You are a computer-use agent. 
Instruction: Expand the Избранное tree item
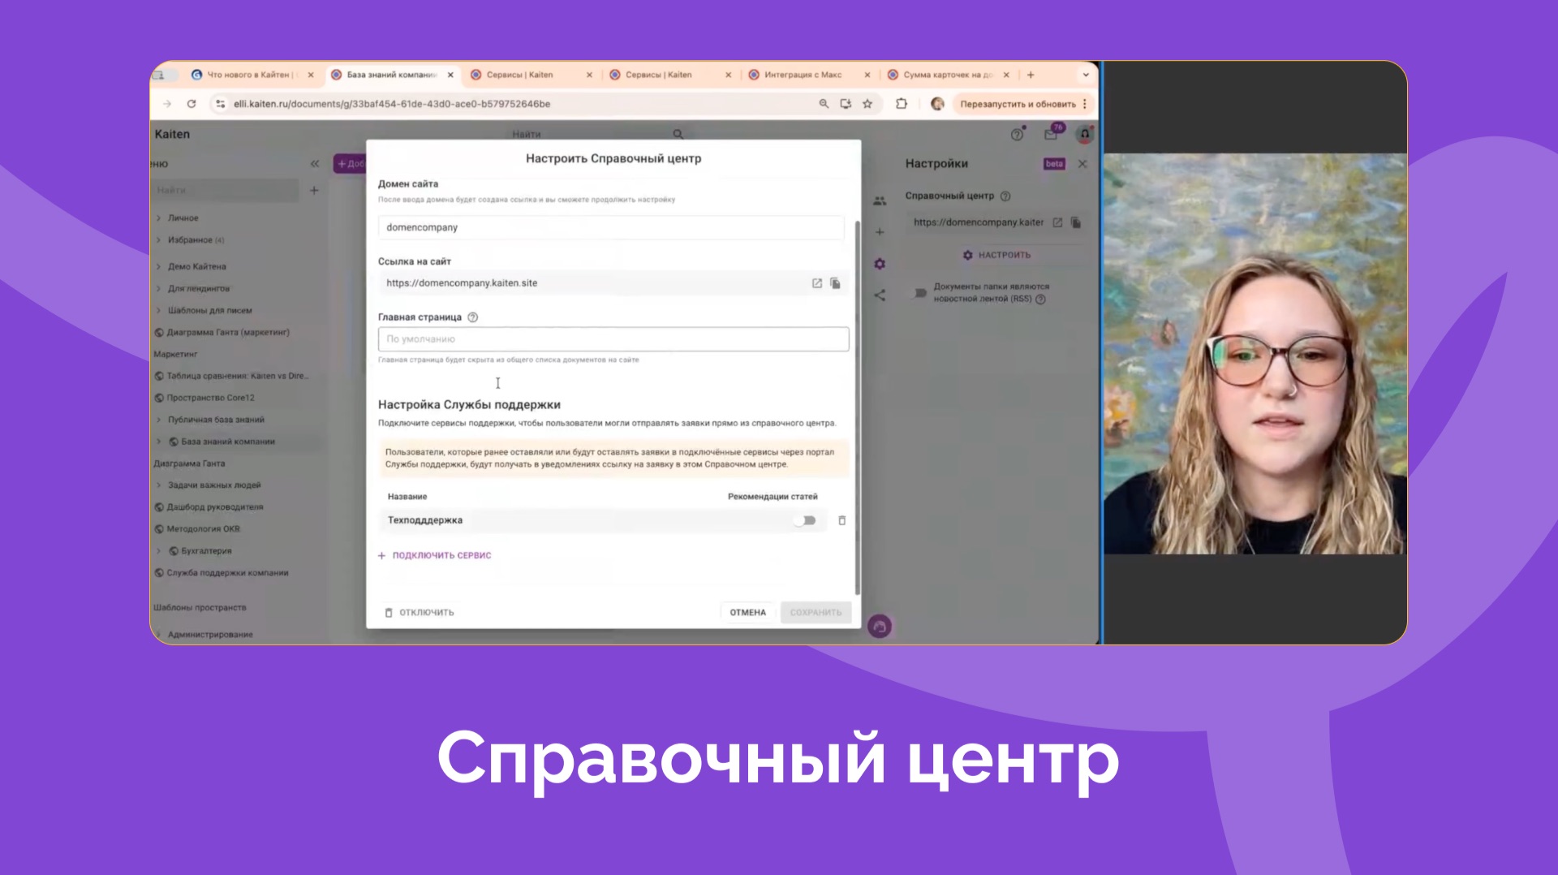tap(159, 240)
